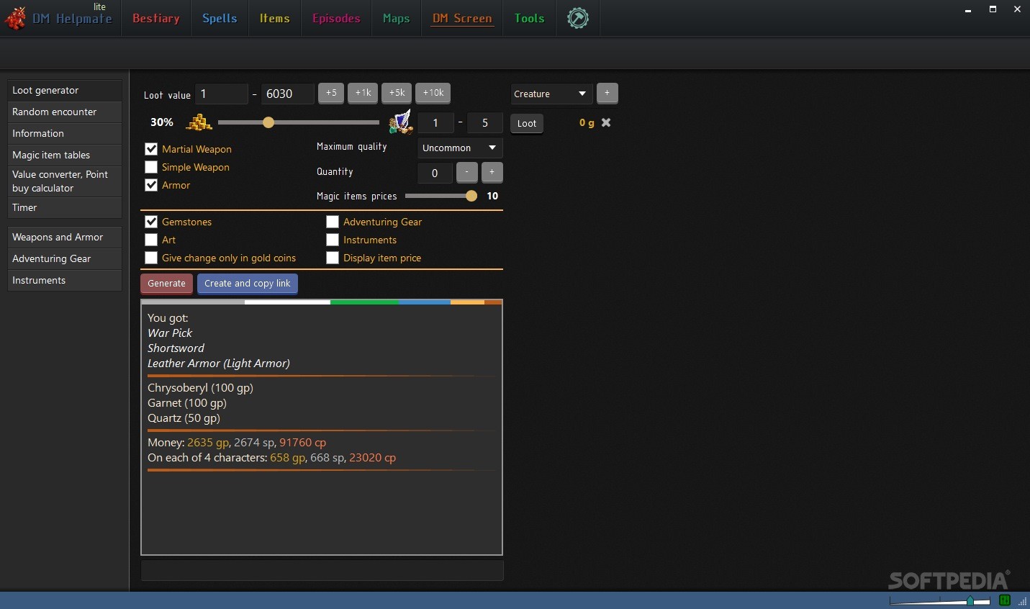Add +5k to loot value

397,93
